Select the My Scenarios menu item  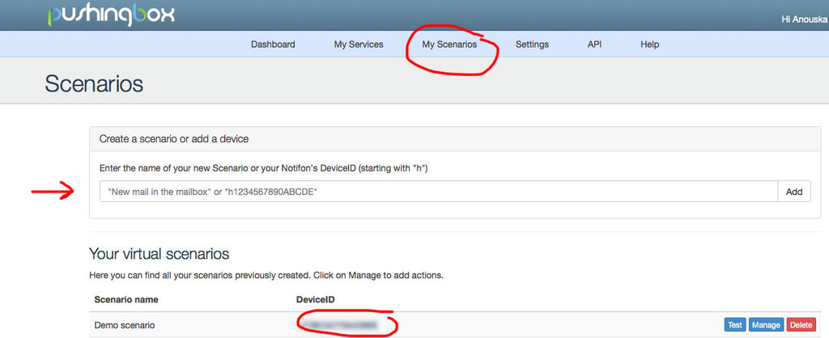click(x=449, y=44)
